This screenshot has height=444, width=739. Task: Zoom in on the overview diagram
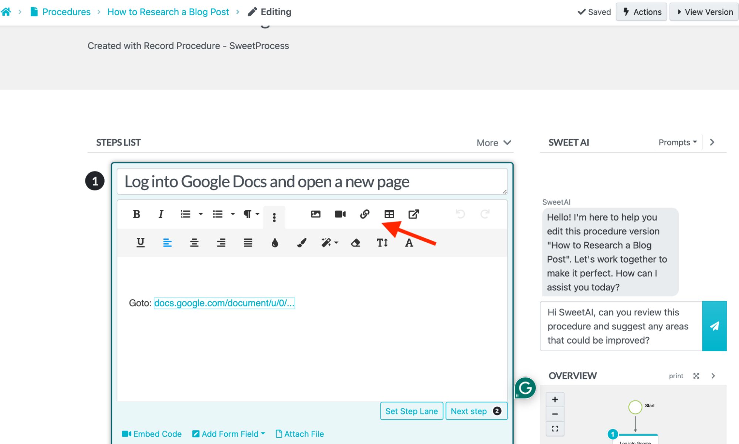click(x=555, y=399)
